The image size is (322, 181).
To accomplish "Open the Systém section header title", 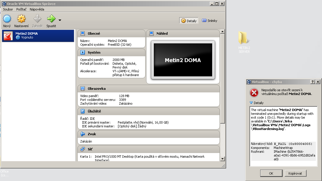I will pyautogui.click(x=94, y=52).
